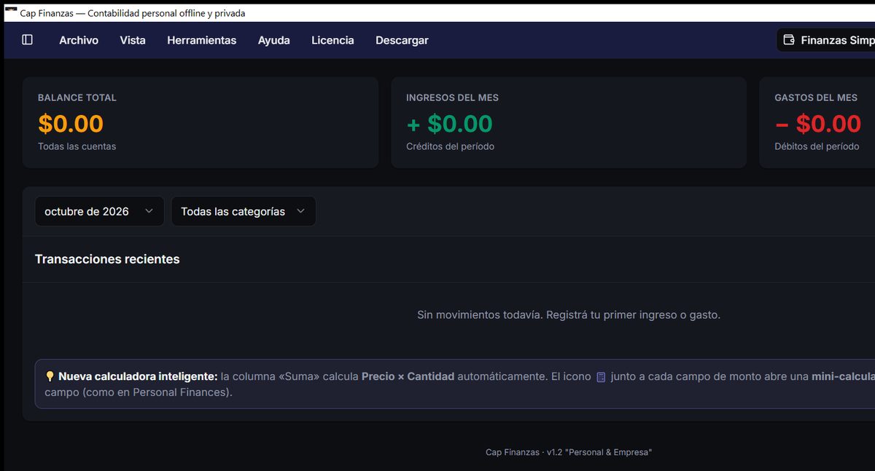Image resolution: width=875 pixels, height=471 pixels.
Task: Open the Vista menu
Action: pyautogui.click(x=133, y=40)
